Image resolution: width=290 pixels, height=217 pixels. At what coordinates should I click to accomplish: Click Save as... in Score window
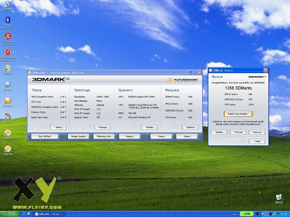257,132
